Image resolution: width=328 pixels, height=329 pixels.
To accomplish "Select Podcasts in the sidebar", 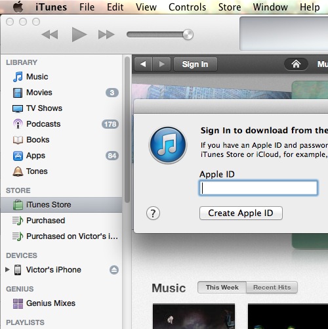I will (x=61, y=124).
